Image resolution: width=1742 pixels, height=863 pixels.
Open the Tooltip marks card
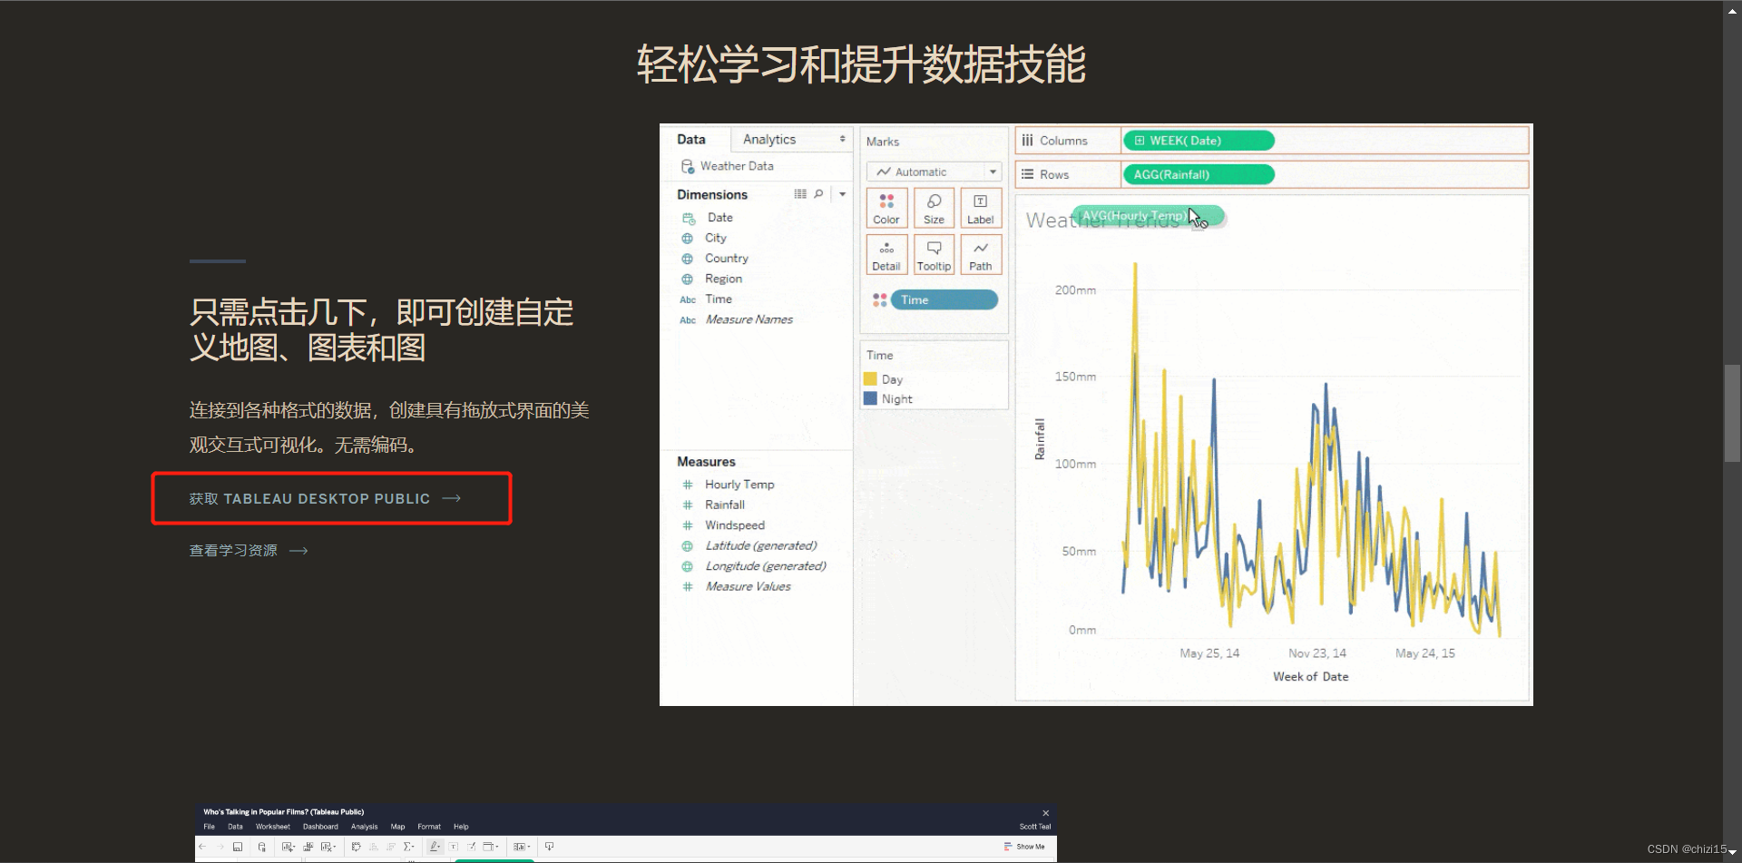(934, 255)
